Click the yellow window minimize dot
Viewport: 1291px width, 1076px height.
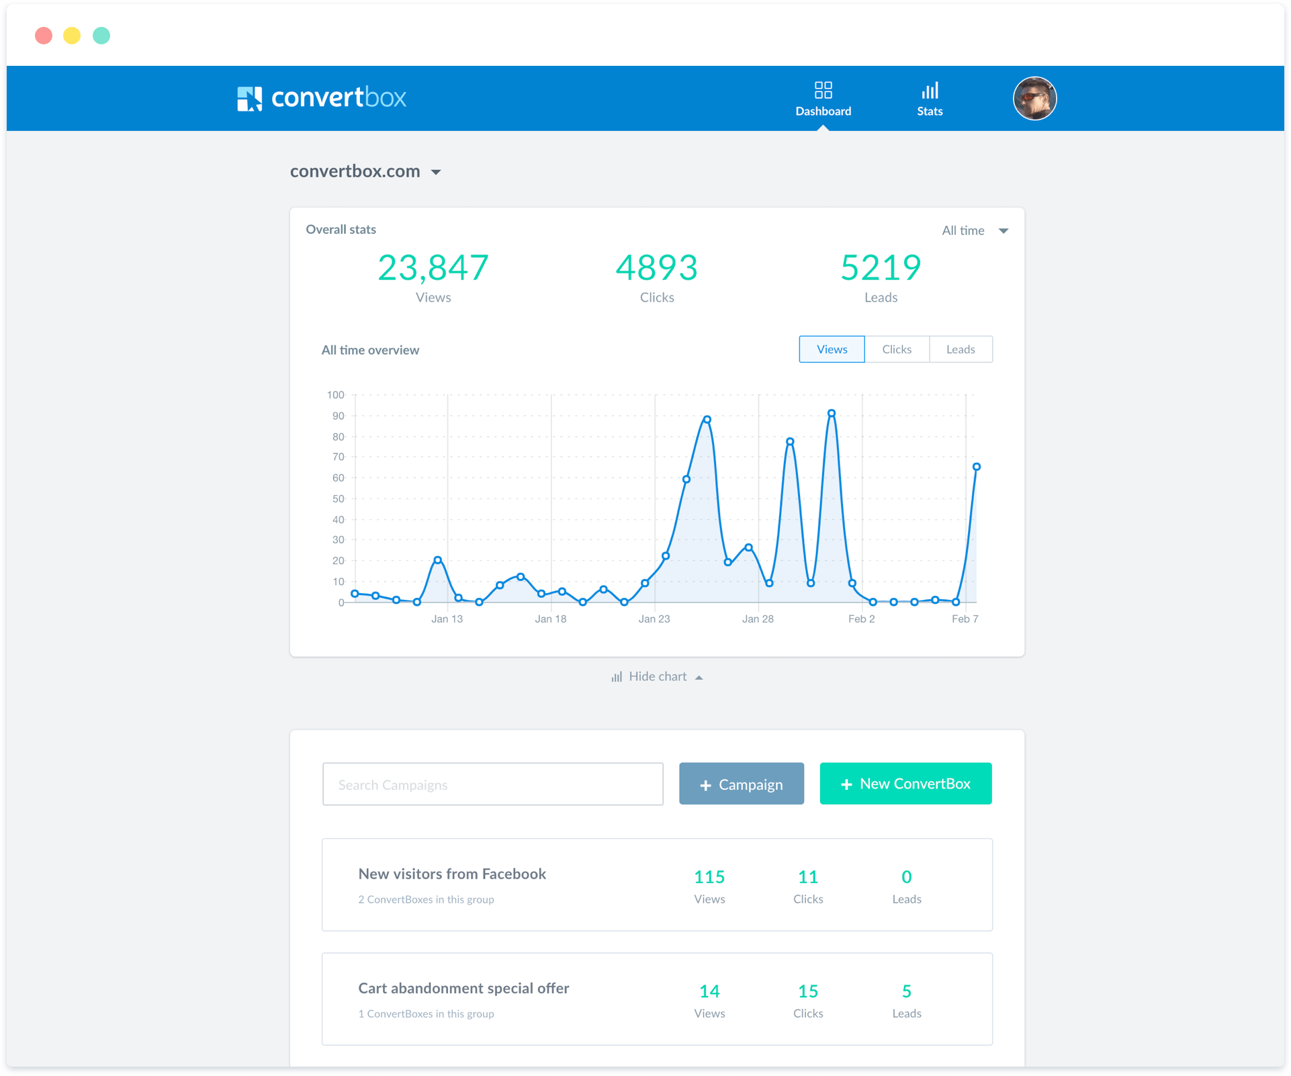(72, 36)
